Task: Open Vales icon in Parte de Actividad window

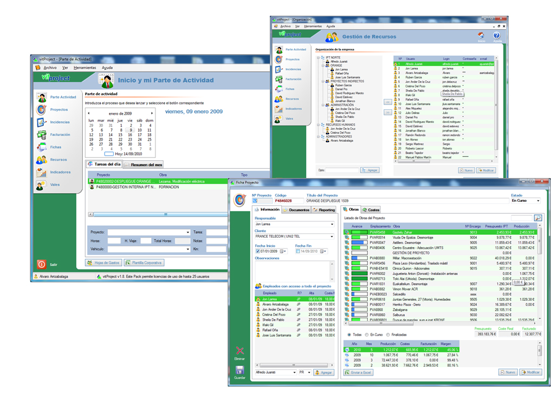Action: pos(42,185)
